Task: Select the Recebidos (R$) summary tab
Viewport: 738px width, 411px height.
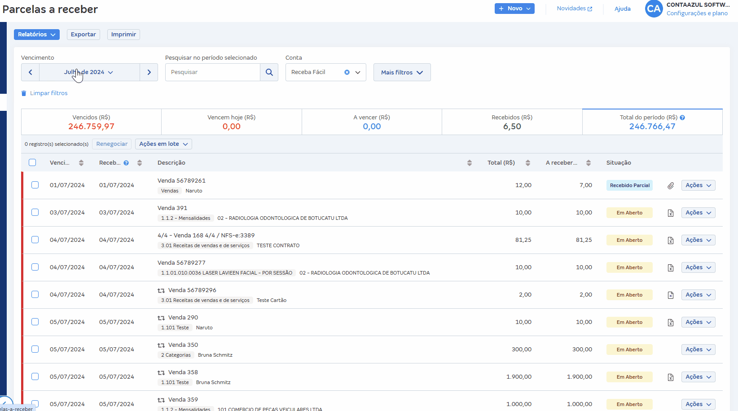Action: pos(512,122)
